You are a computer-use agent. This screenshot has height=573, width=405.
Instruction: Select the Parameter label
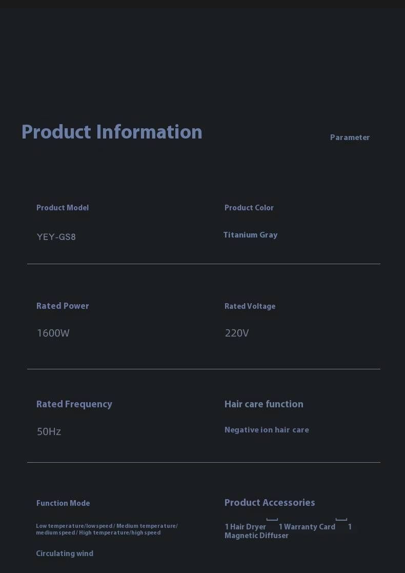point(350,137)
